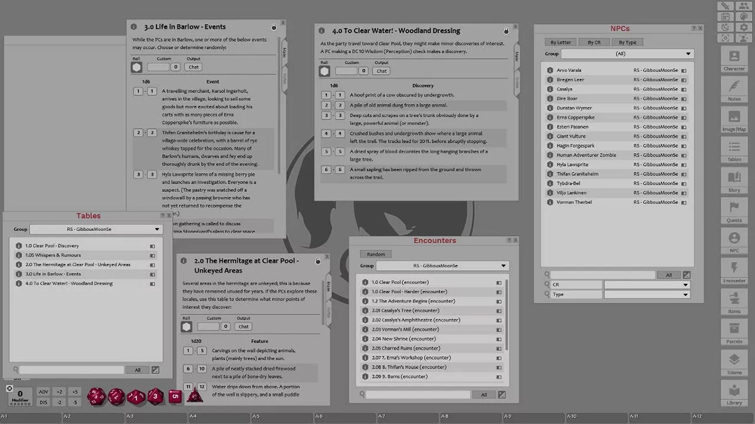Toggle the DIS modifier button
The height and width of the screenshot is (424, 755).
44,402
